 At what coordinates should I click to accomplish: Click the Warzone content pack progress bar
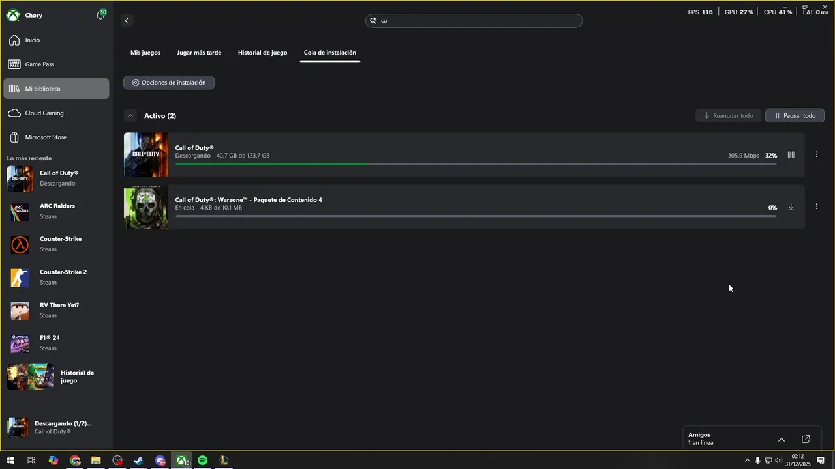[476, 216]
